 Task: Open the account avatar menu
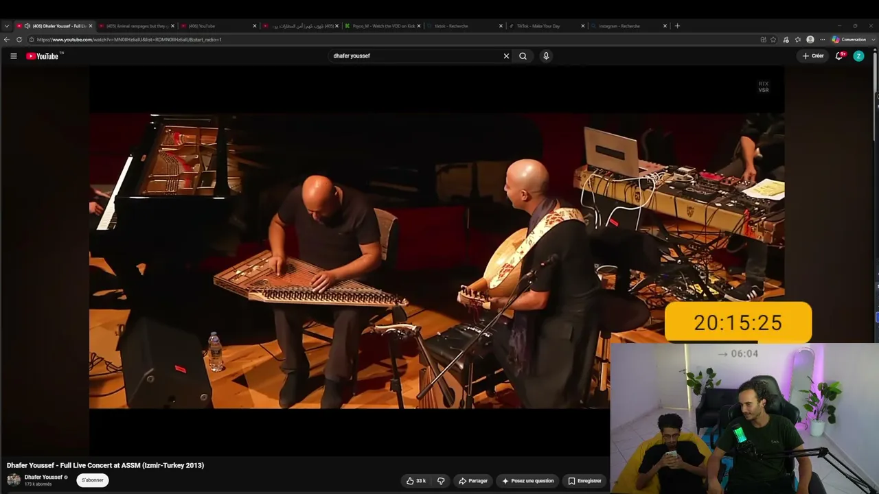[x=858, y=56]
